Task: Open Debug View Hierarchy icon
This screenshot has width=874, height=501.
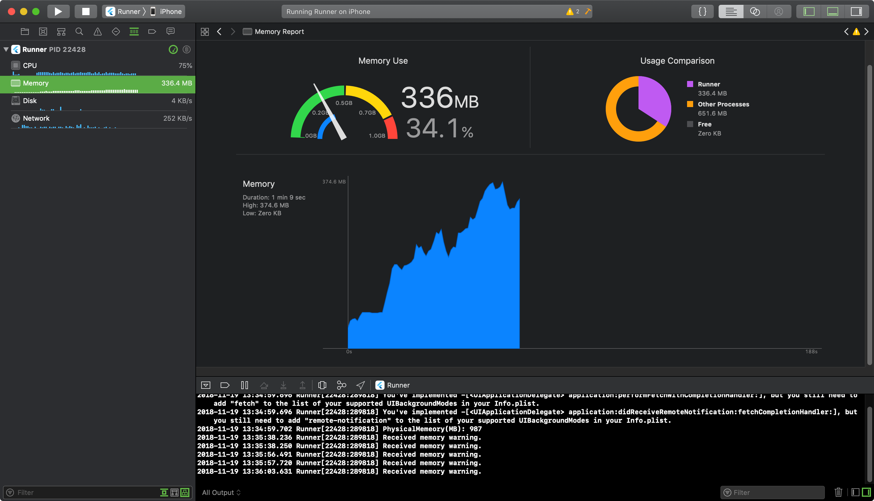Action: [x=322, y=385]
